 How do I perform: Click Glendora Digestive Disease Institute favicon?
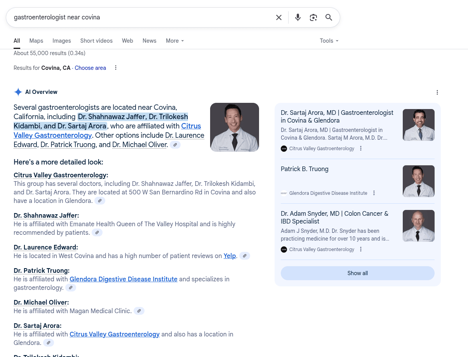(284, 193)
